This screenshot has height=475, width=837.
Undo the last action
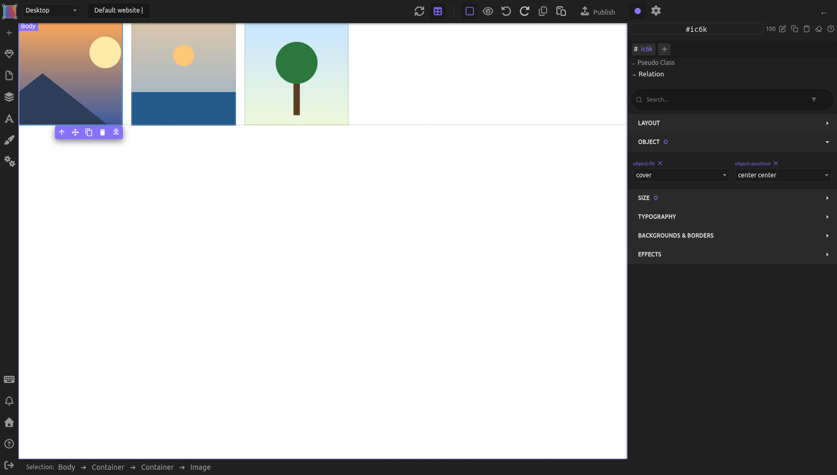pyautogui.click(x=506, y=11)
